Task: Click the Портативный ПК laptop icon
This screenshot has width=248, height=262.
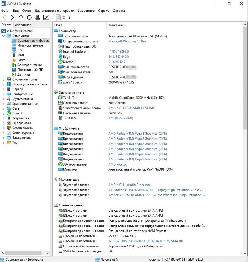Action: point(14,70)
